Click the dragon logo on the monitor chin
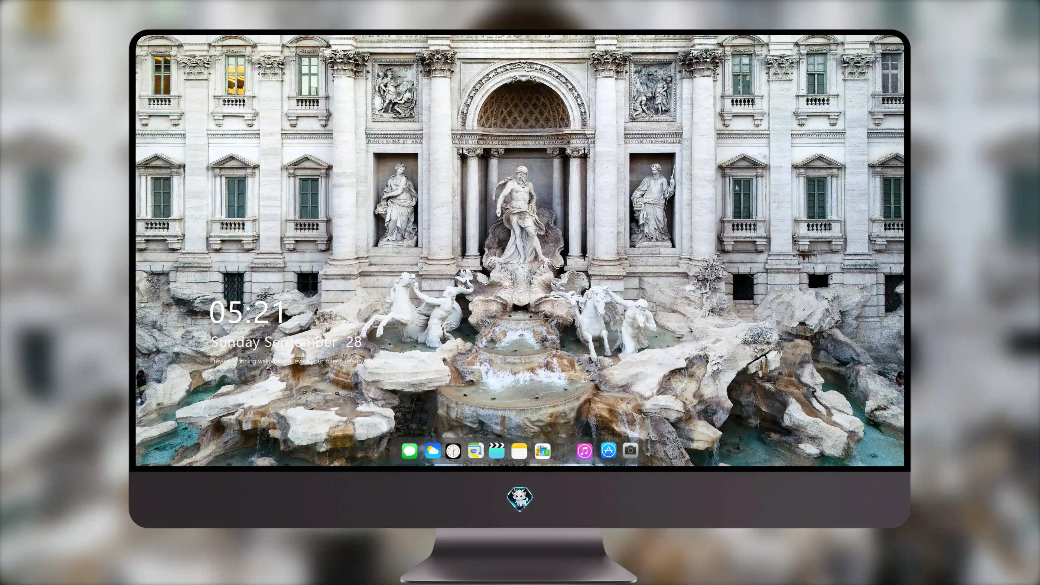Viewport: 1040px width, 585px height. tap(520, 499)
